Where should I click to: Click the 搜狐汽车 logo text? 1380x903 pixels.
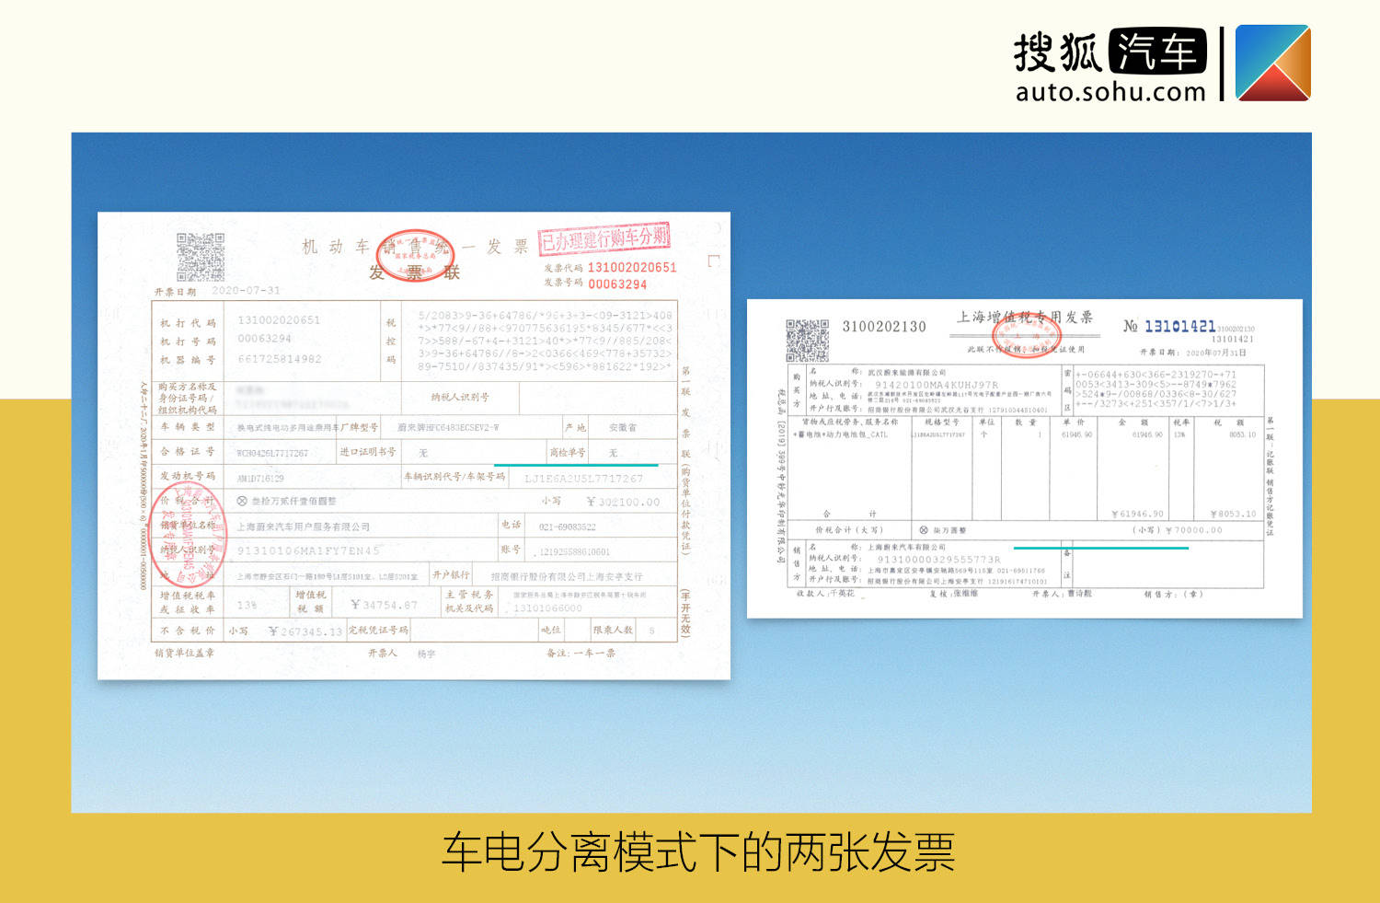coord(1110,51)
